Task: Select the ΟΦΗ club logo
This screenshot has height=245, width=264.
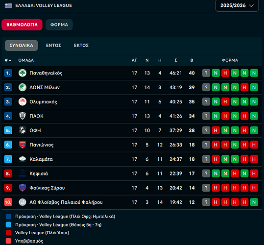Action: pos(23,130)
